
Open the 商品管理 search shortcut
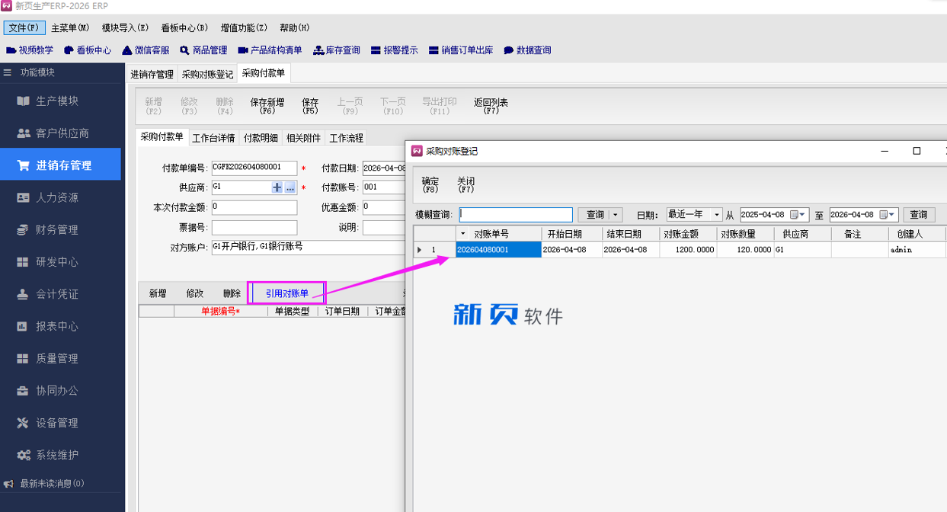point(203,50)
